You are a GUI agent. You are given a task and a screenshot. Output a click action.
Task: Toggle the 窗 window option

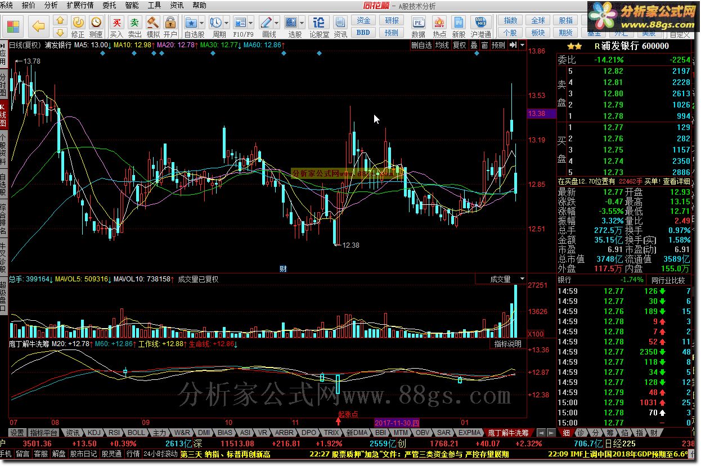point(484,45)
